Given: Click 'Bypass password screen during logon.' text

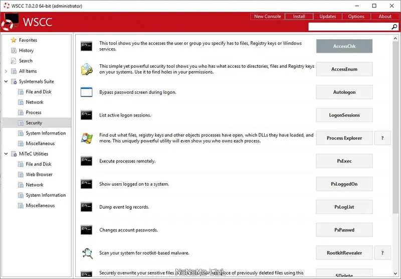Looking at the screenshot, I should 138,92.
